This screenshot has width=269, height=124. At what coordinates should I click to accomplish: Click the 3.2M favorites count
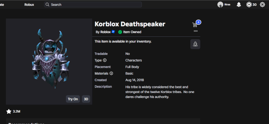[16, 112]
